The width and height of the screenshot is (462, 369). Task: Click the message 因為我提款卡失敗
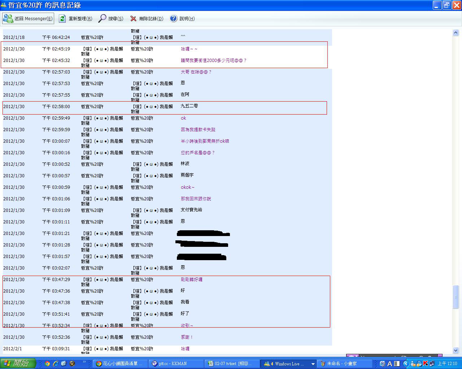(198, 130)
